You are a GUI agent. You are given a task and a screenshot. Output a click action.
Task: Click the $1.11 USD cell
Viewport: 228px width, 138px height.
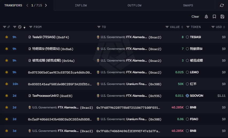[x=222, y=96]
